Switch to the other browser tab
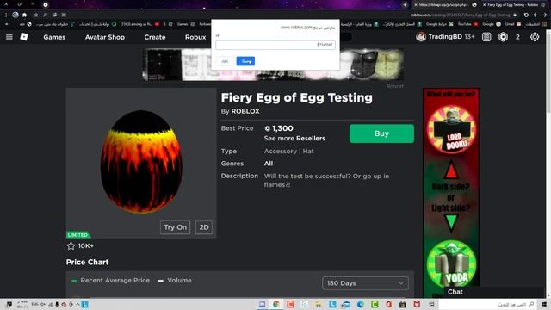551x310 pixels. pos(444,5)
